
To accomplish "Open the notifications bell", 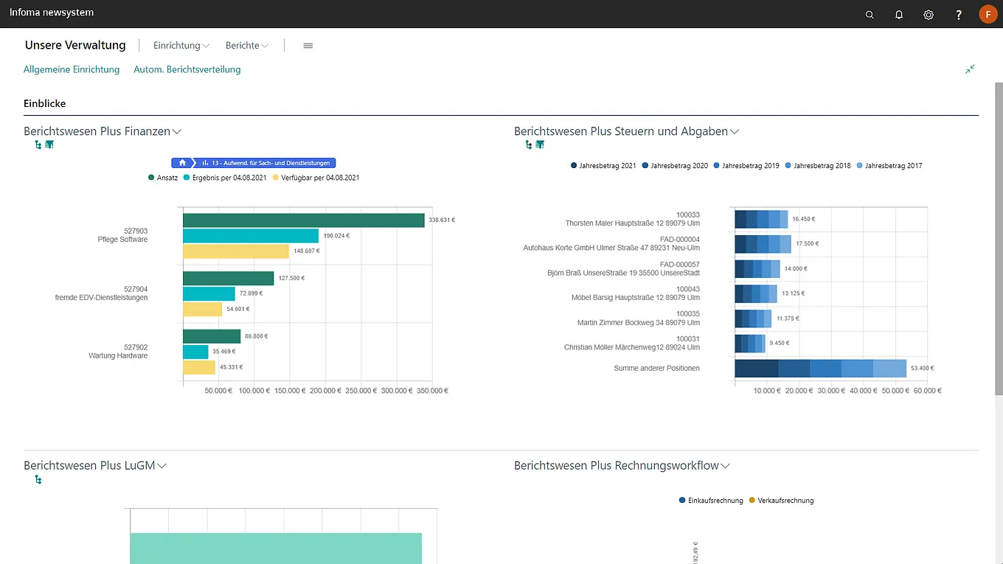I will (x=899, y=15).
